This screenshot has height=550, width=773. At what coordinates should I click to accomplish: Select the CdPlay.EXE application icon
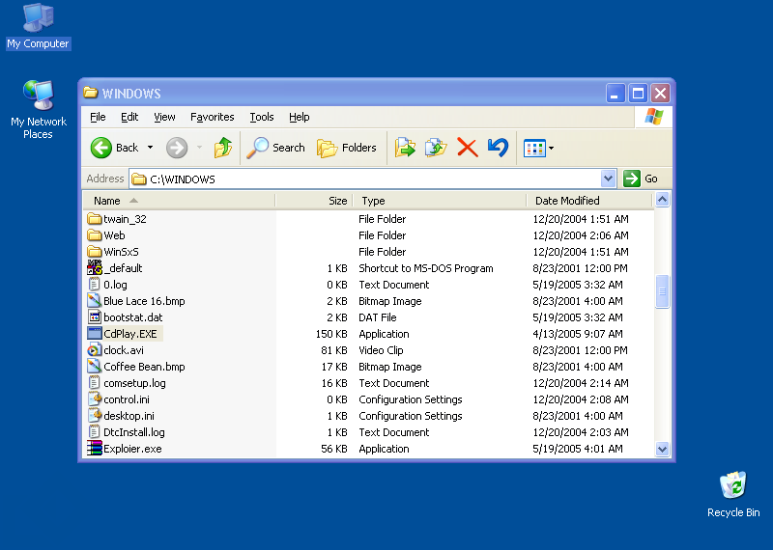pos(94,334)
